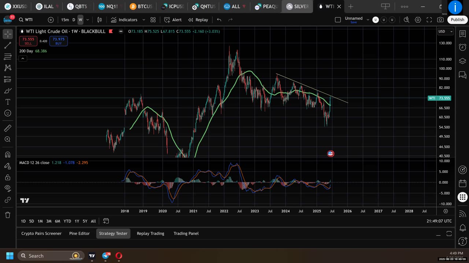
Task: Open the emoji icons tool
Action: (x=8, y=113)
